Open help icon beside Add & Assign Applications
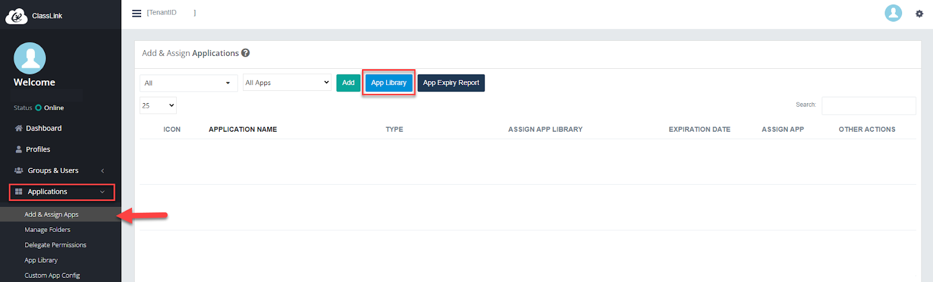933x282 pixels. coord(245,53)
